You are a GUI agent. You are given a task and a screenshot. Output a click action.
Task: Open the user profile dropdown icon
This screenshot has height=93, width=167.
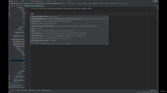click(x=23, y=1)
